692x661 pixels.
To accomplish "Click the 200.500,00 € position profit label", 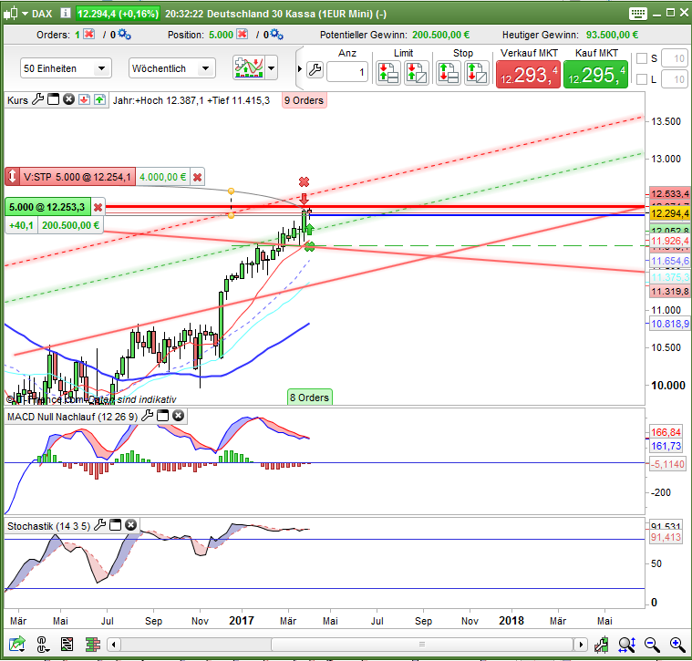I will pos(70,225).
